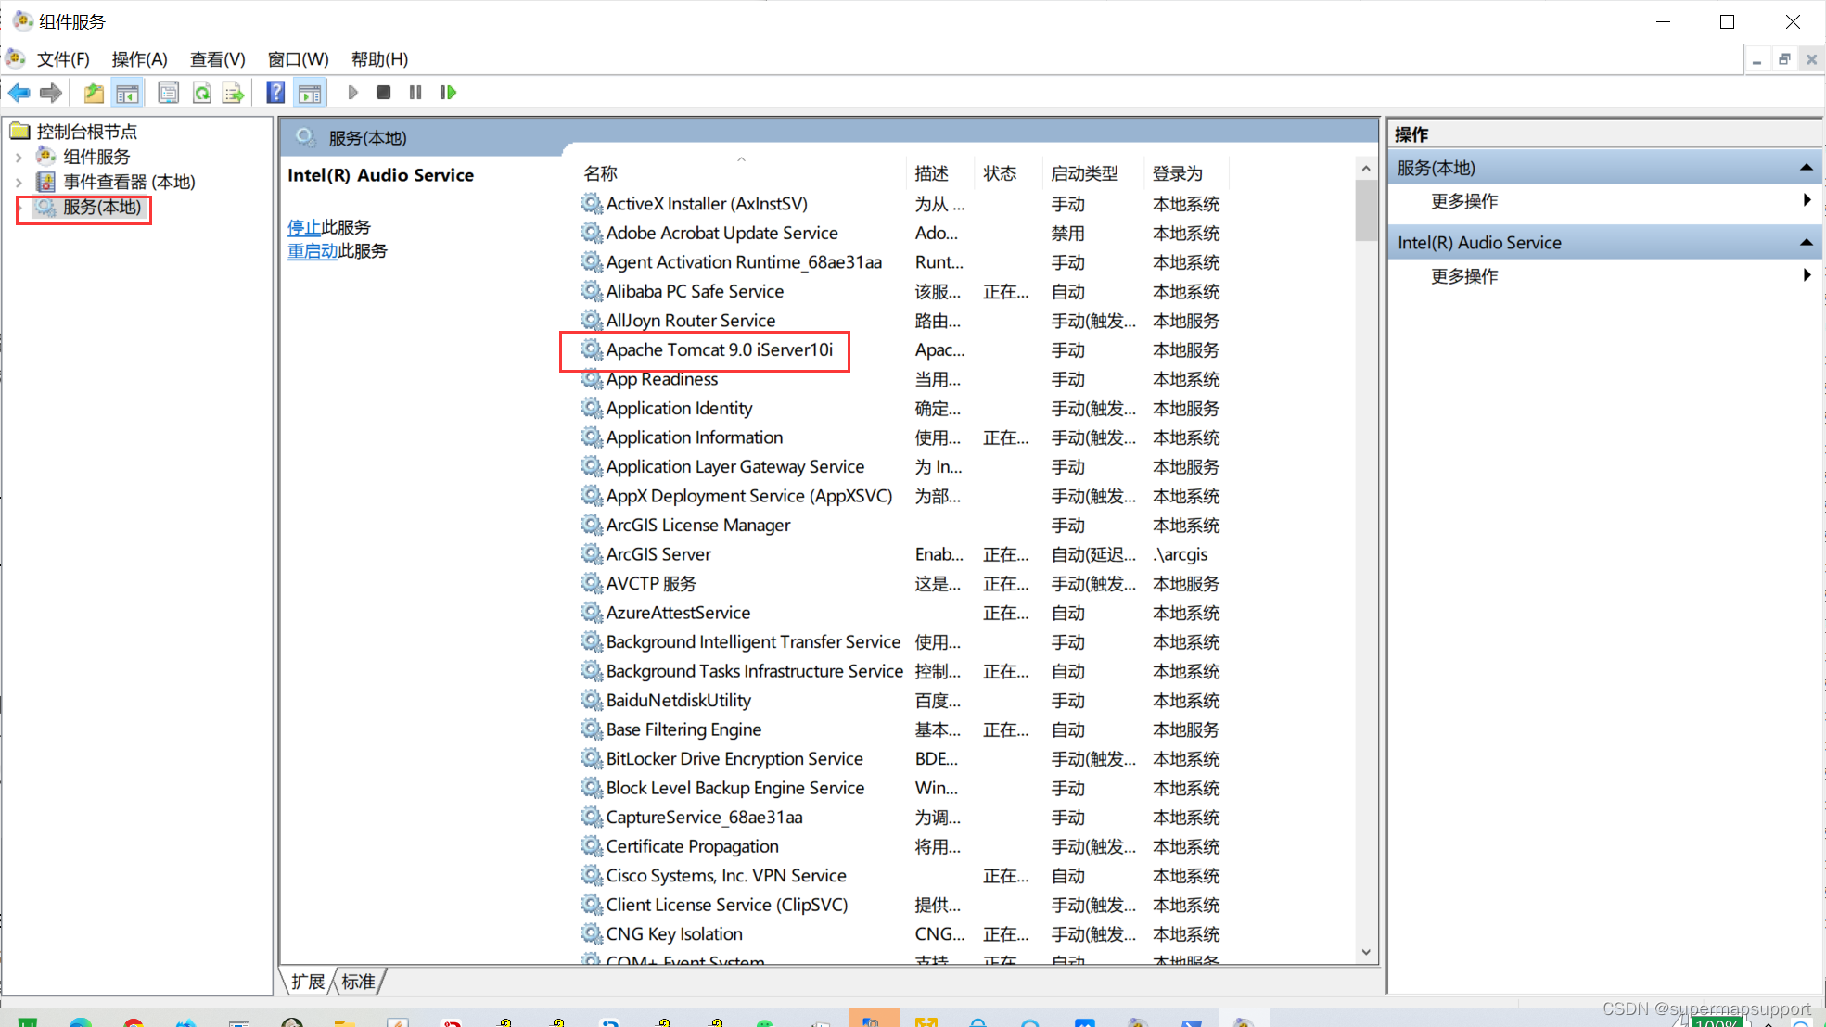Click the services list scrollbar down arrow
Screen dimensions: 1826x1027
coord(1365,952)
